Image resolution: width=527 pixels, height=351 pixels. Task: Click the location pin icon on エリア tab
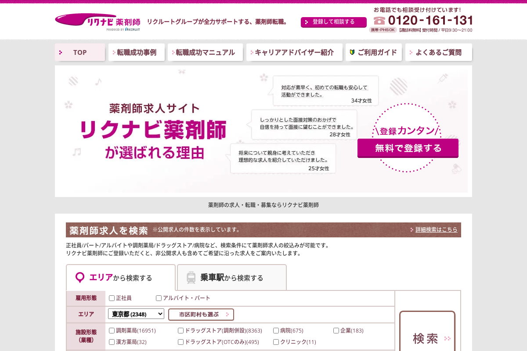tap(80, 278)
